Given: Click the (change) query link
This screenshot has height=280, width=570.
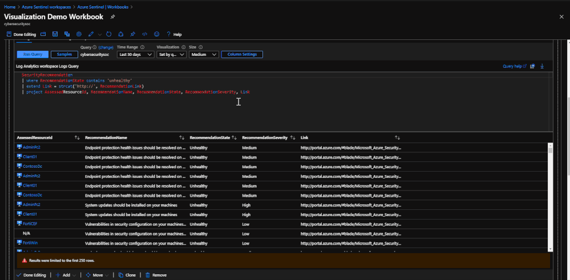Looking at the screenshot, I should [106, 47].
